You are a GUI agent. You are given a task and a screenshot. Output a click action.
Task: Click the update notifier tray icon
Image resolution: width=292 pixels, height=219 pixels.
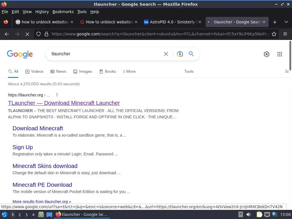pyautogui.click(x=274, y=214)
